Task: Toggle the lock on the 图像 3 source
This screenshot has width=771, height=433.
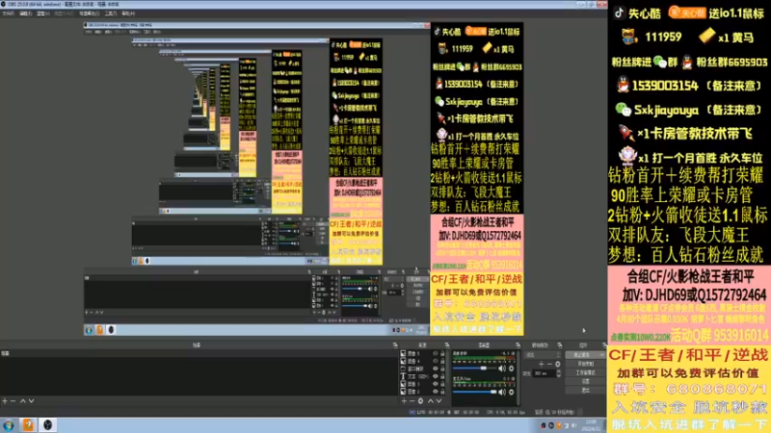Action: click(x=442, y=384)
